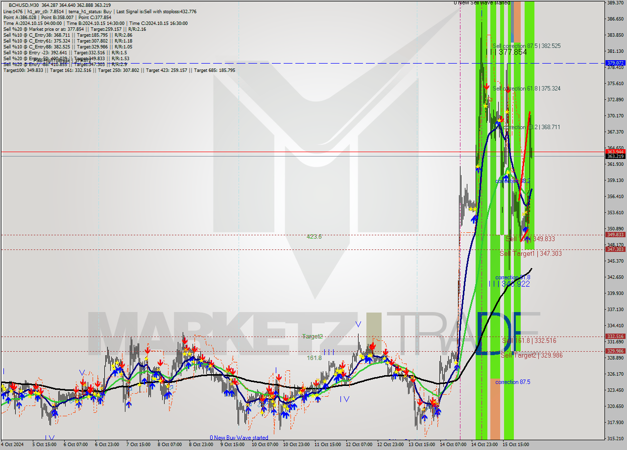Click the 375.610 price axis value
627x450 pixels.
[x=615, y=84]
